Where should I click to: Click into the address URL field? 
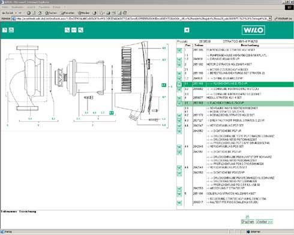[x=142, y=19]
